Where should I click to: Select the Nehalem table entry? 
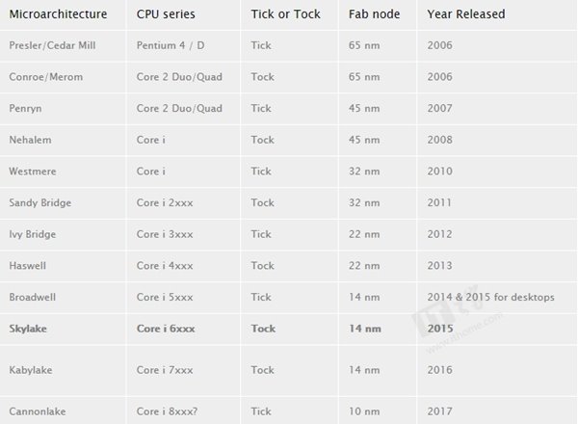tap(30, 140)
